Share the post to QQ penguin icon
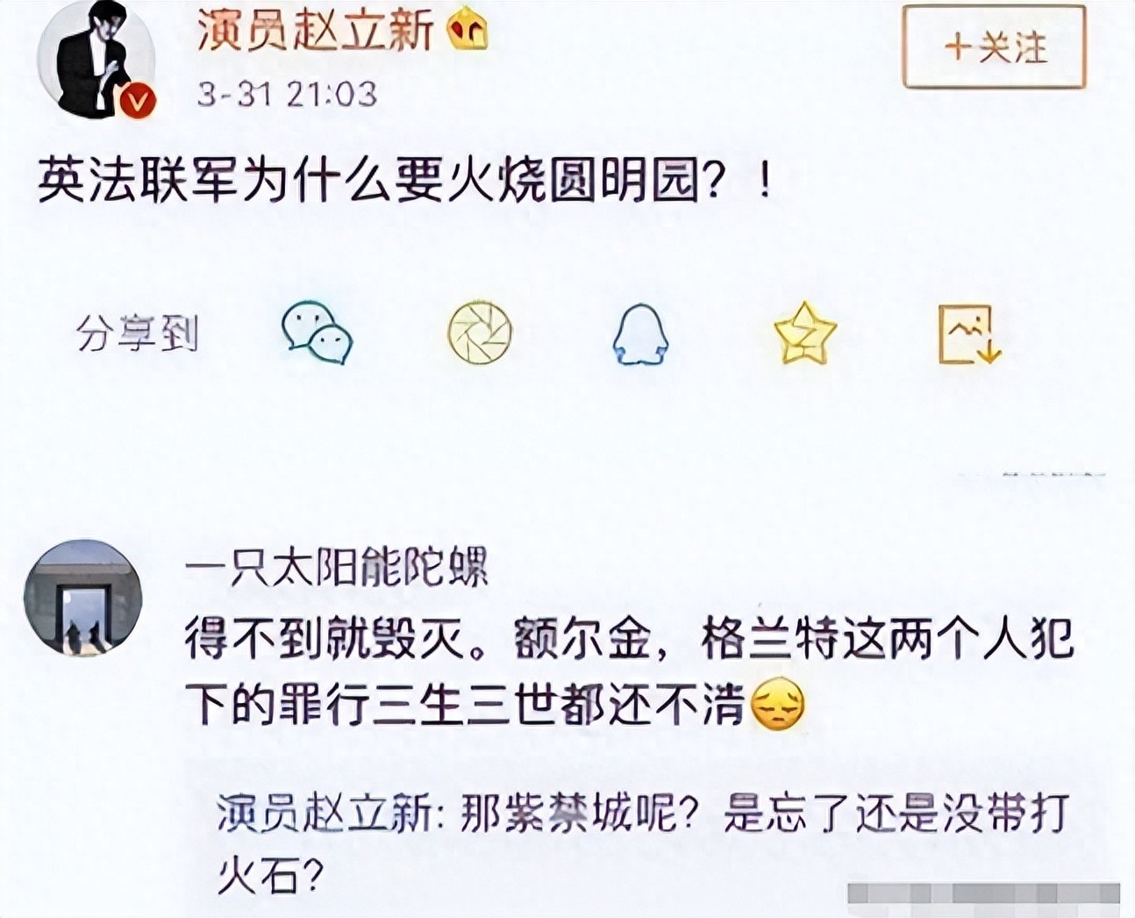 (640, 333)
